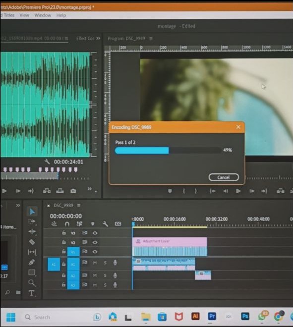This screenshot has width=293, height=327.
Task: Select the Rectangle tool
Action: pyautogui.click(x=32, y=272)
